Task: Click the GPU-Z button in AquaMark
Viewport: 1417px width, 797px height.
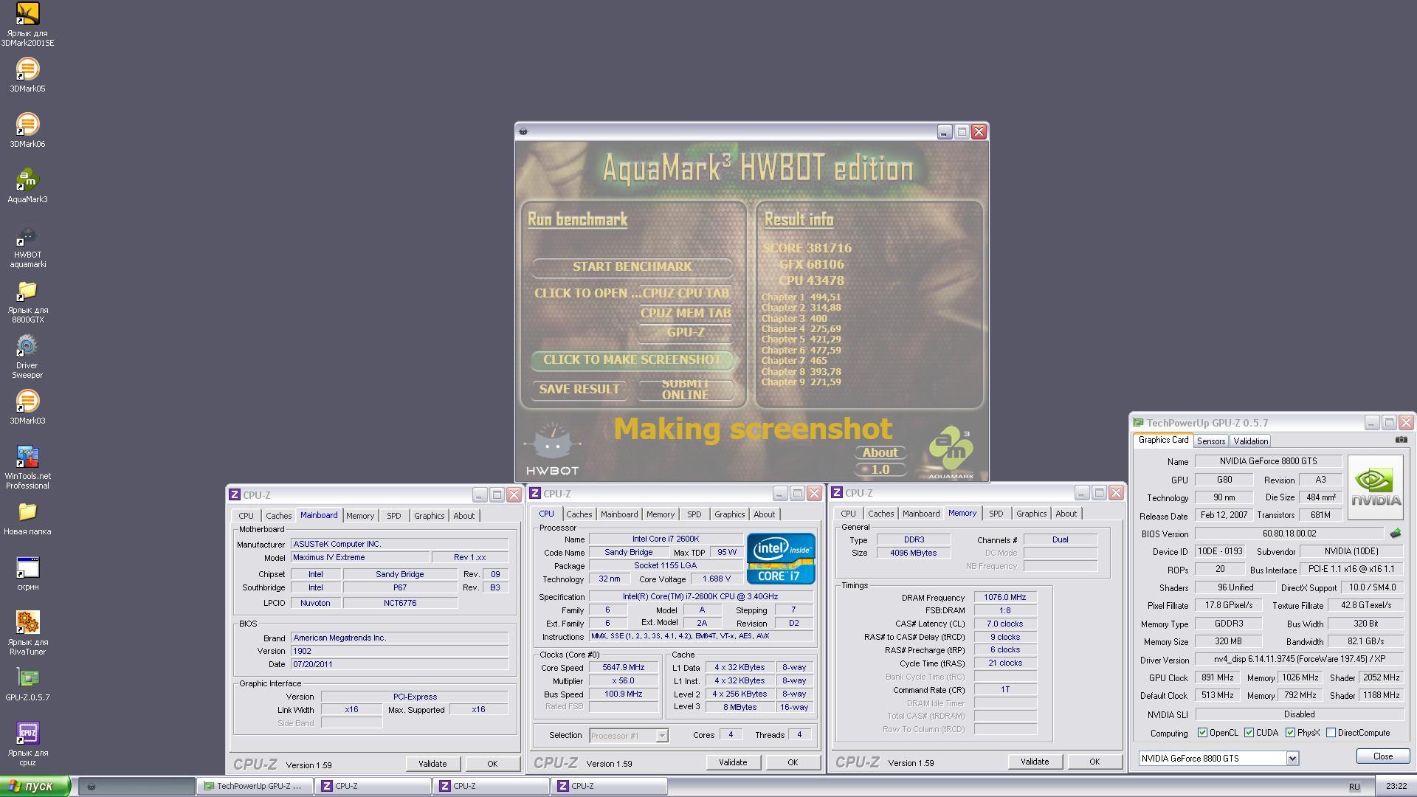Action: (686, 332)
